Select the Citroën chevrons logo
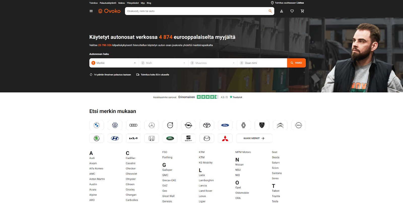Screen dimensions: 403x203 (x=280, y=125)
